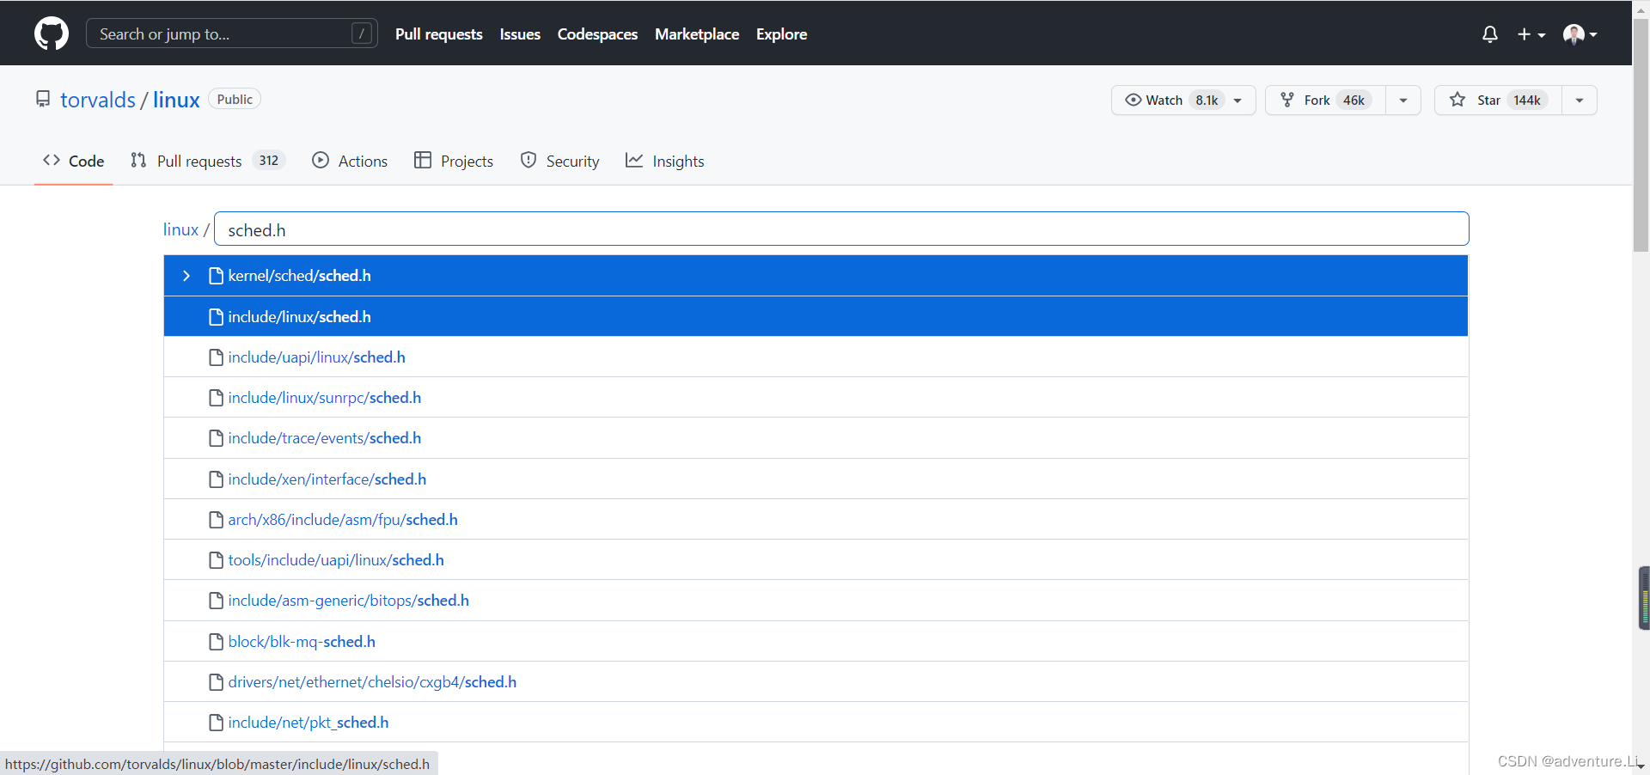Open arch/x86/include/asm/fpu/sched.h result

[816, 520]
